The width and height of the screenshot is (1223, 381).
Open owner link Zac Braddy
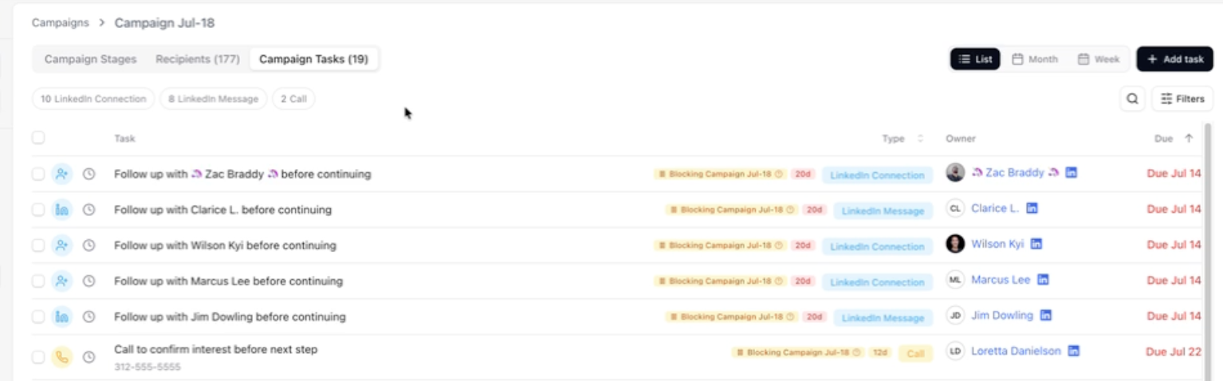(1015, 172)
